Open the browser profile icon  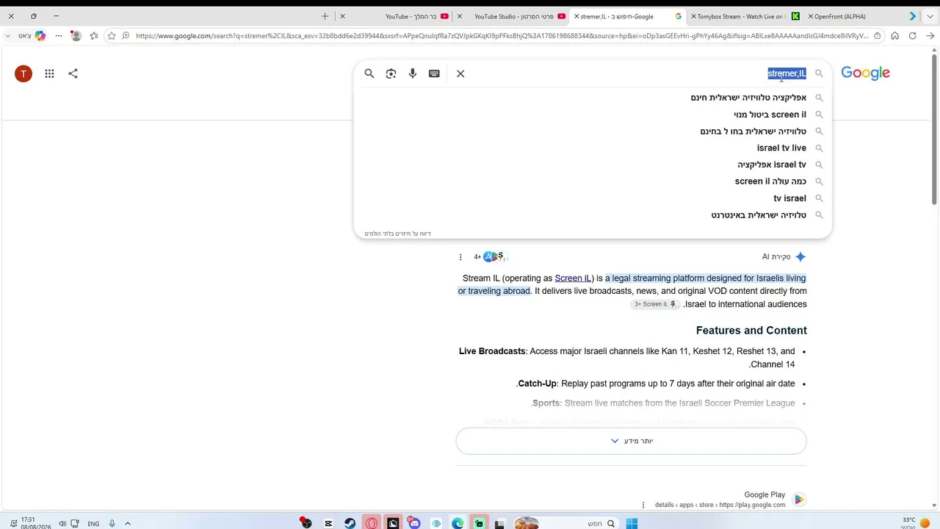pos(76,35)
